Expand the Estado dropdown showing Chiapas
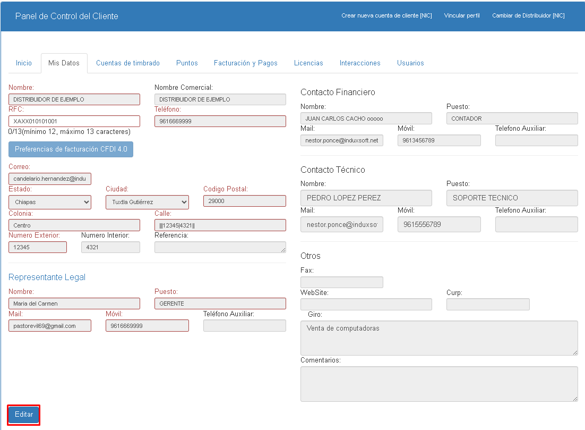Image resolution: width=585 pixels, height=430 pixels. point(50,202)
